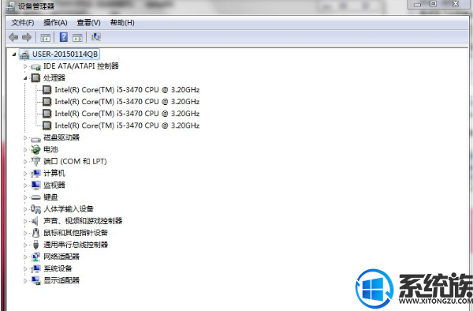The image size is (473, 311).
Task: Click Scan for hardware changes icon
Action: pyautogui.click(x=96, y=37)
